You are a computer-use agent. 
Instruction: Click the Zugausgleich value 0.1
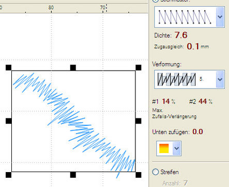(193, 46)
